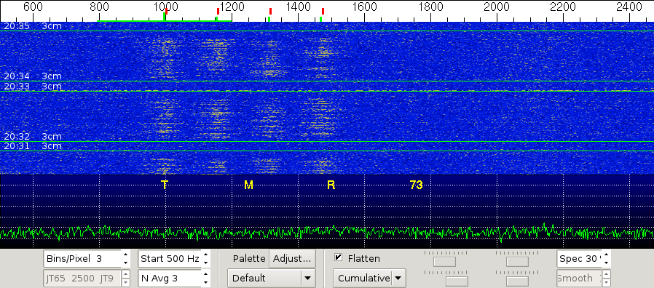This screenshot has height=288, width=654.
Task: Click the red marker near 1460 Hz
Action: [323, 11]
